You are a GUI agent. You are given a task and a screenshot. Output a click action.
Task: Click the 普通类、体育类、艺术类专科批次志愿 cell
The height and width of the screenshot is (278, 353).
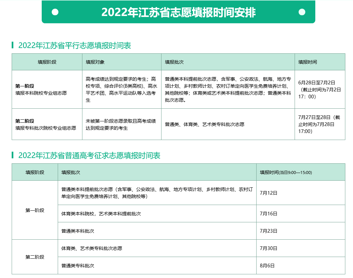tap(205, 124)
